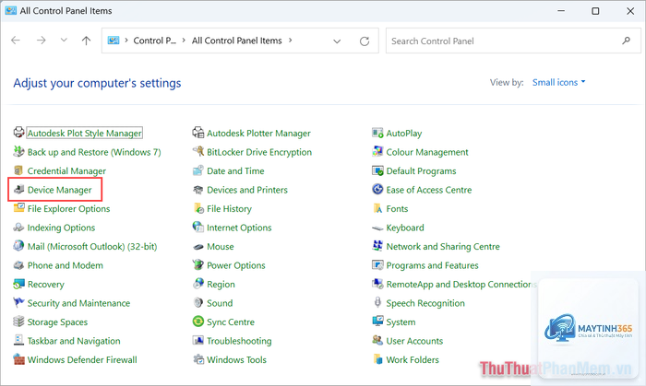The image size is (646, 386).
Task: Click the Mail (Microsoft Outlook) icon
Action: [x=19, y=246]
